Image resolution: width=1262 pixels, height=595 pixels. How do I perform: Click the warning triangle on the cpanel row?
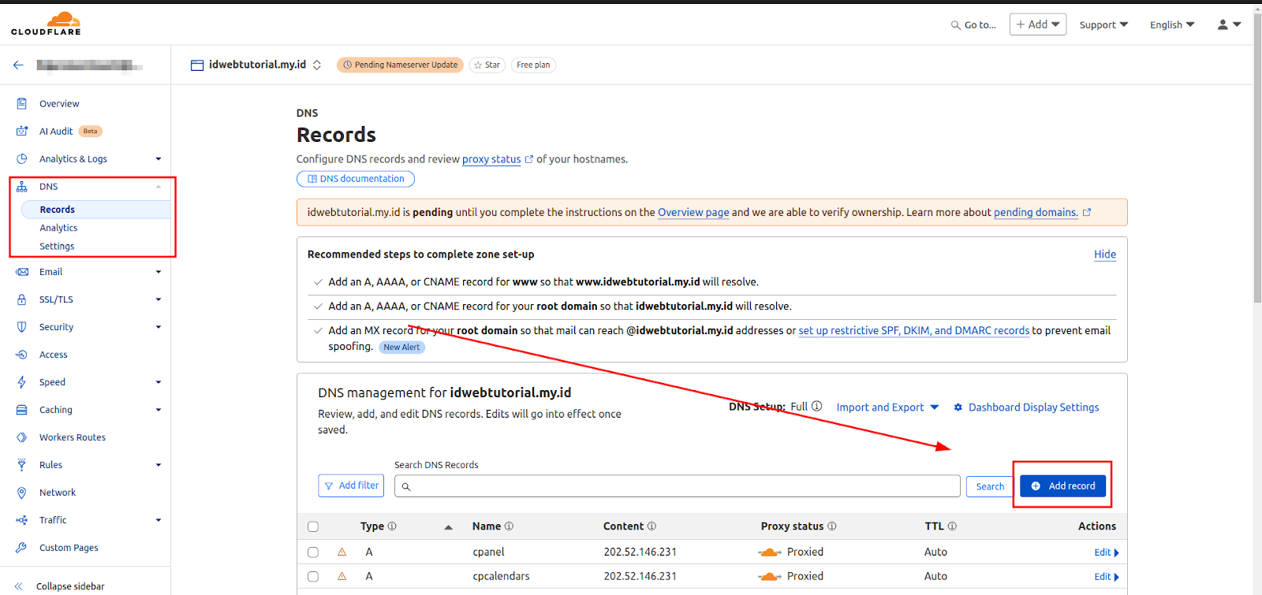pos(342,552)
